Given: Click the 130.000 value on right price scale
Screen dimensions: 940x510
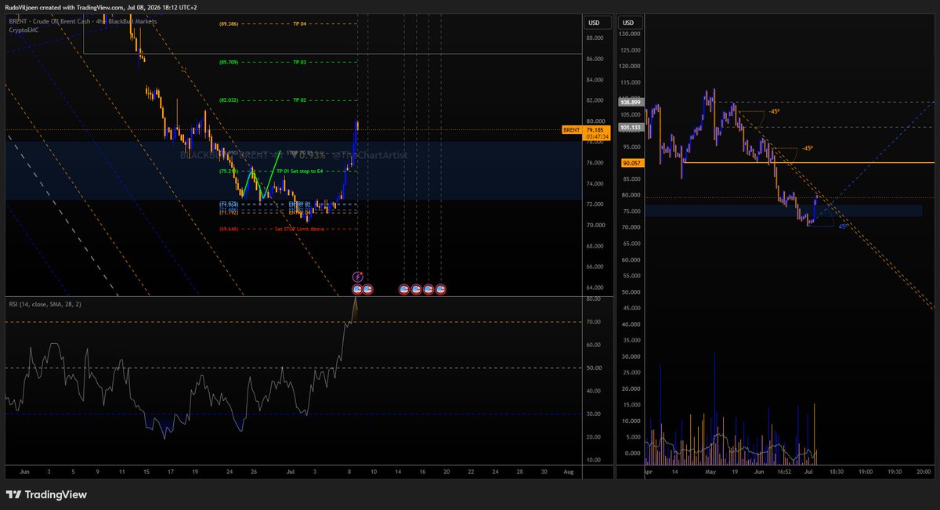Looking at the screenshot, I should 631,34.
